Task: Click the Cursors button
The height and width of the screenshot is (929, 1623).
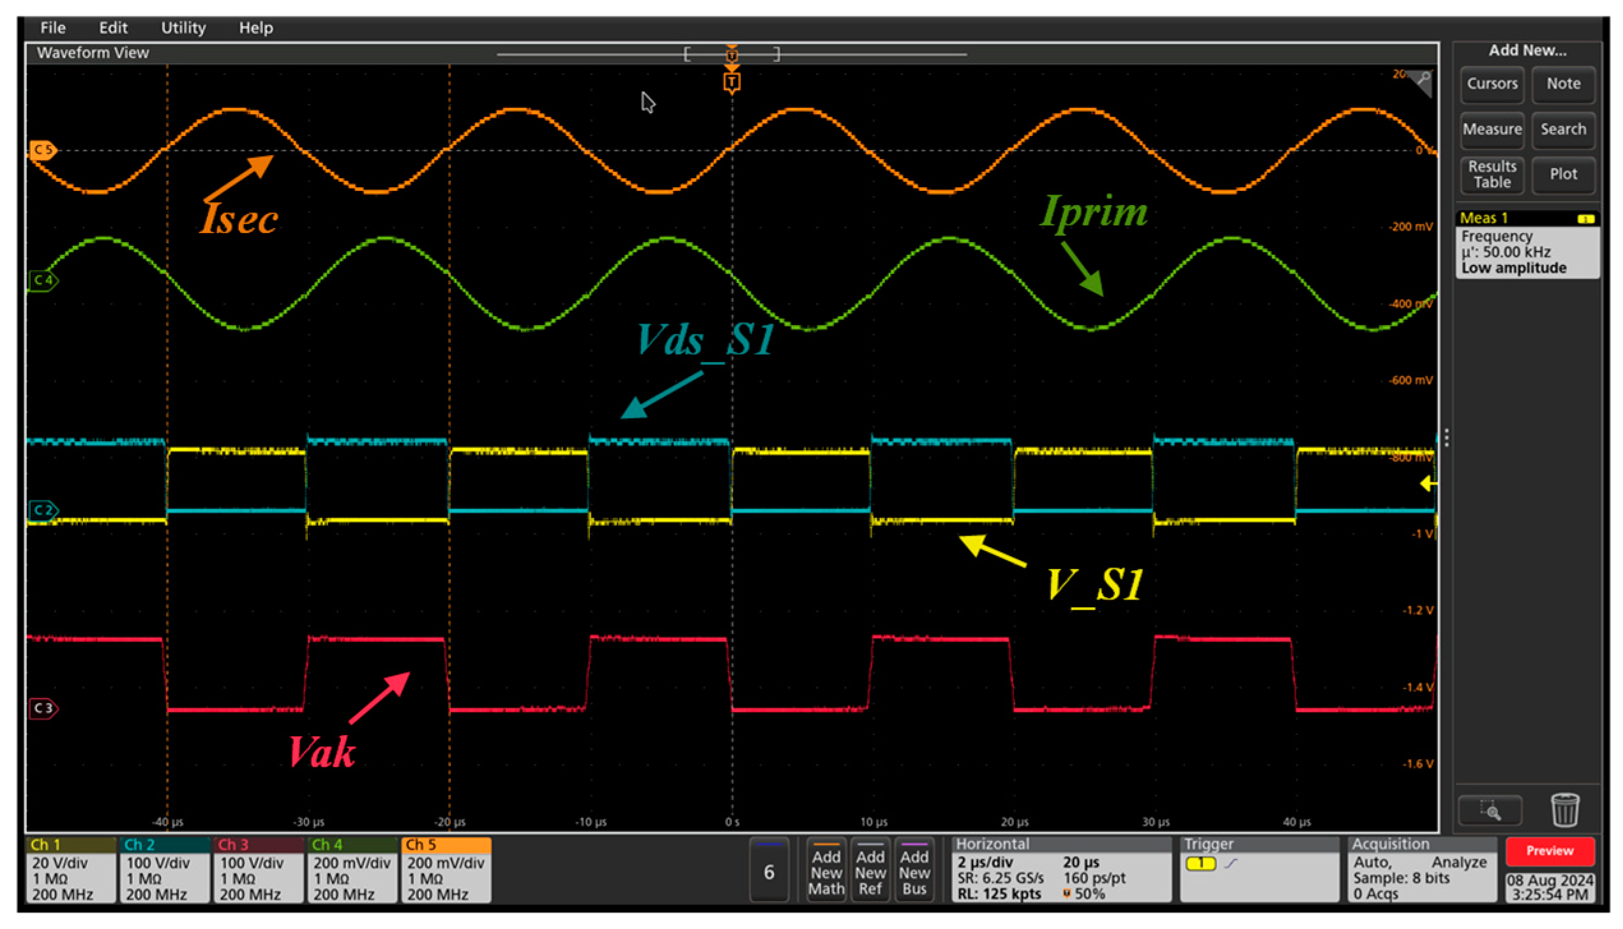Action: click(1491, 84)
